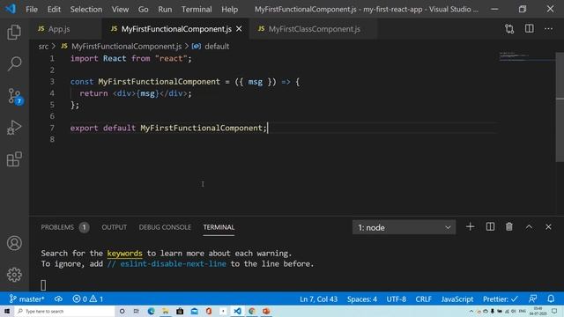
Task: Open Chrome from the taskbar
Action: (252, 311)
